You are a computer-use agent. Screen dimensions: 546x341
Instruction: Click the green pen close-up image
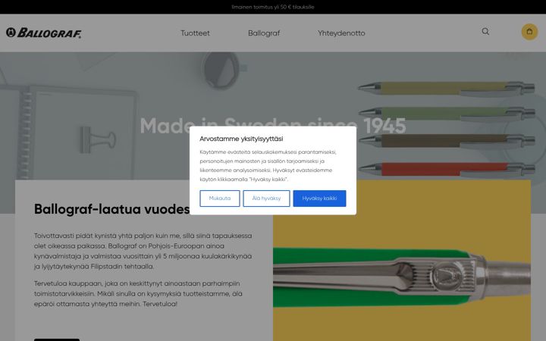pyautogui.click(x=402, y=261)
